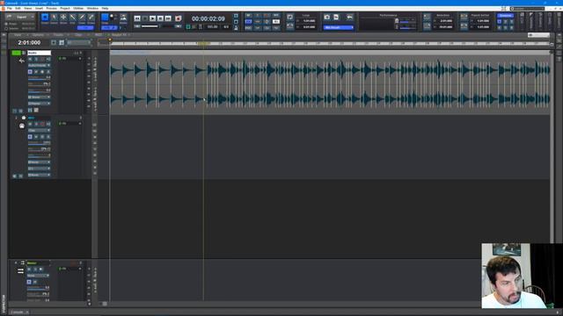The image size is (563, 316).
Task: Toggle the Snap to grid button
Action: tap(105, 18)
